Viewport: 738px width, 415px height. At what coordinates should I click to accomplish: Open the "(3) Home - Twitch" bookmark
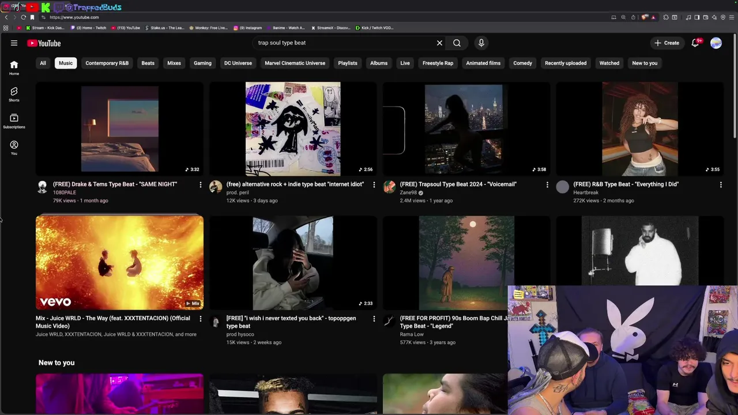(x=89, y=28)
